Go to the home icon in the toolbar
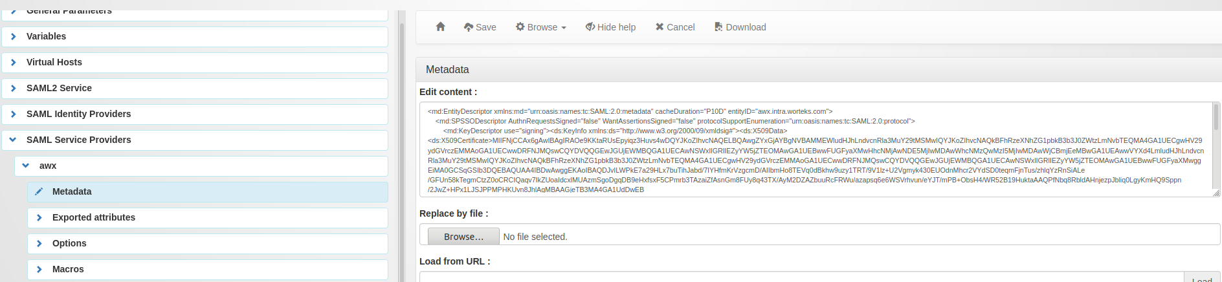This screenshot has width=1222, height=282. point(441,27)
